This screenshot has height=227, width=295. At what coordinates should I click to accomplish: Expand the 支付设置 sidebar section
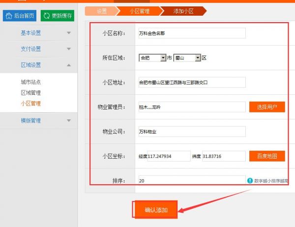(x=68, y=49)
